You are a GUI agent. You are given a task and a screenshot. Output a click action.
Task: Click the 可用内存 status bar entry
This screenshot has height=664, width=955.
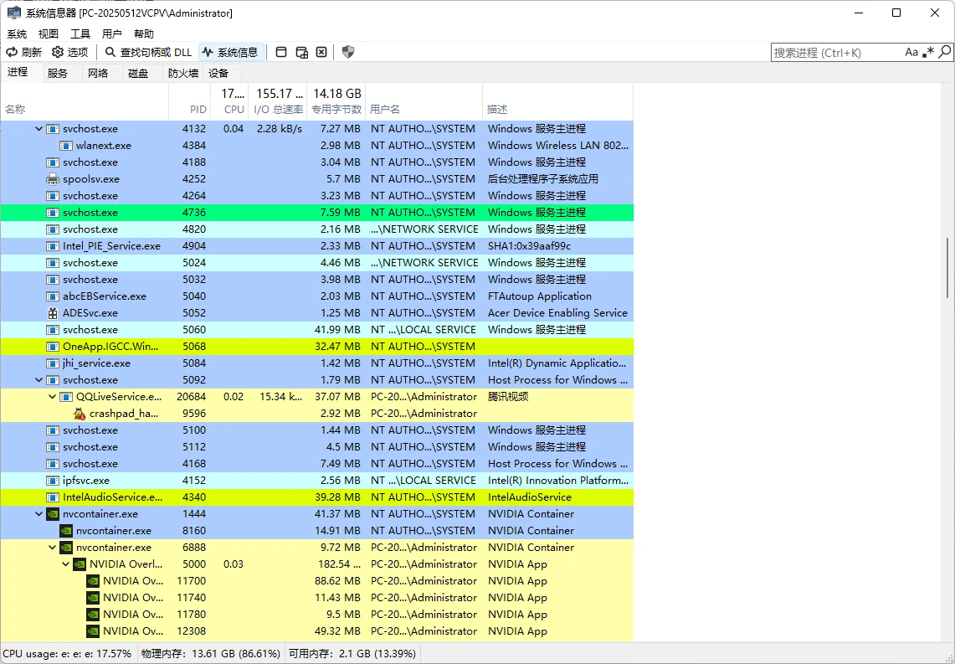click(x=352, y=654)
